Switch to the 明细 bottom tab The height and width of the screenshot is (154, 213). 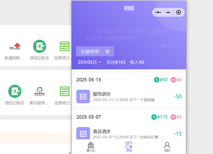pos(129,147)
